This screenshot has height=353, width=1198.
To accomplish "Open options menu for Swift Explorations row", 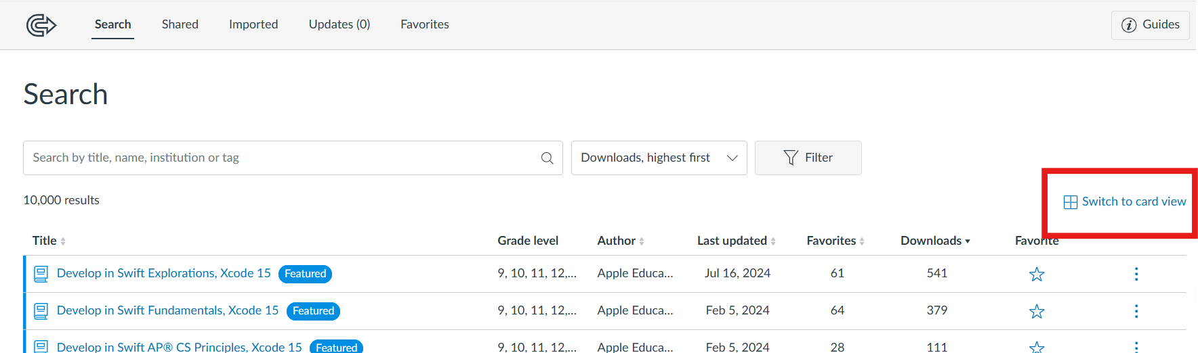I will (x=1136, y=274).
